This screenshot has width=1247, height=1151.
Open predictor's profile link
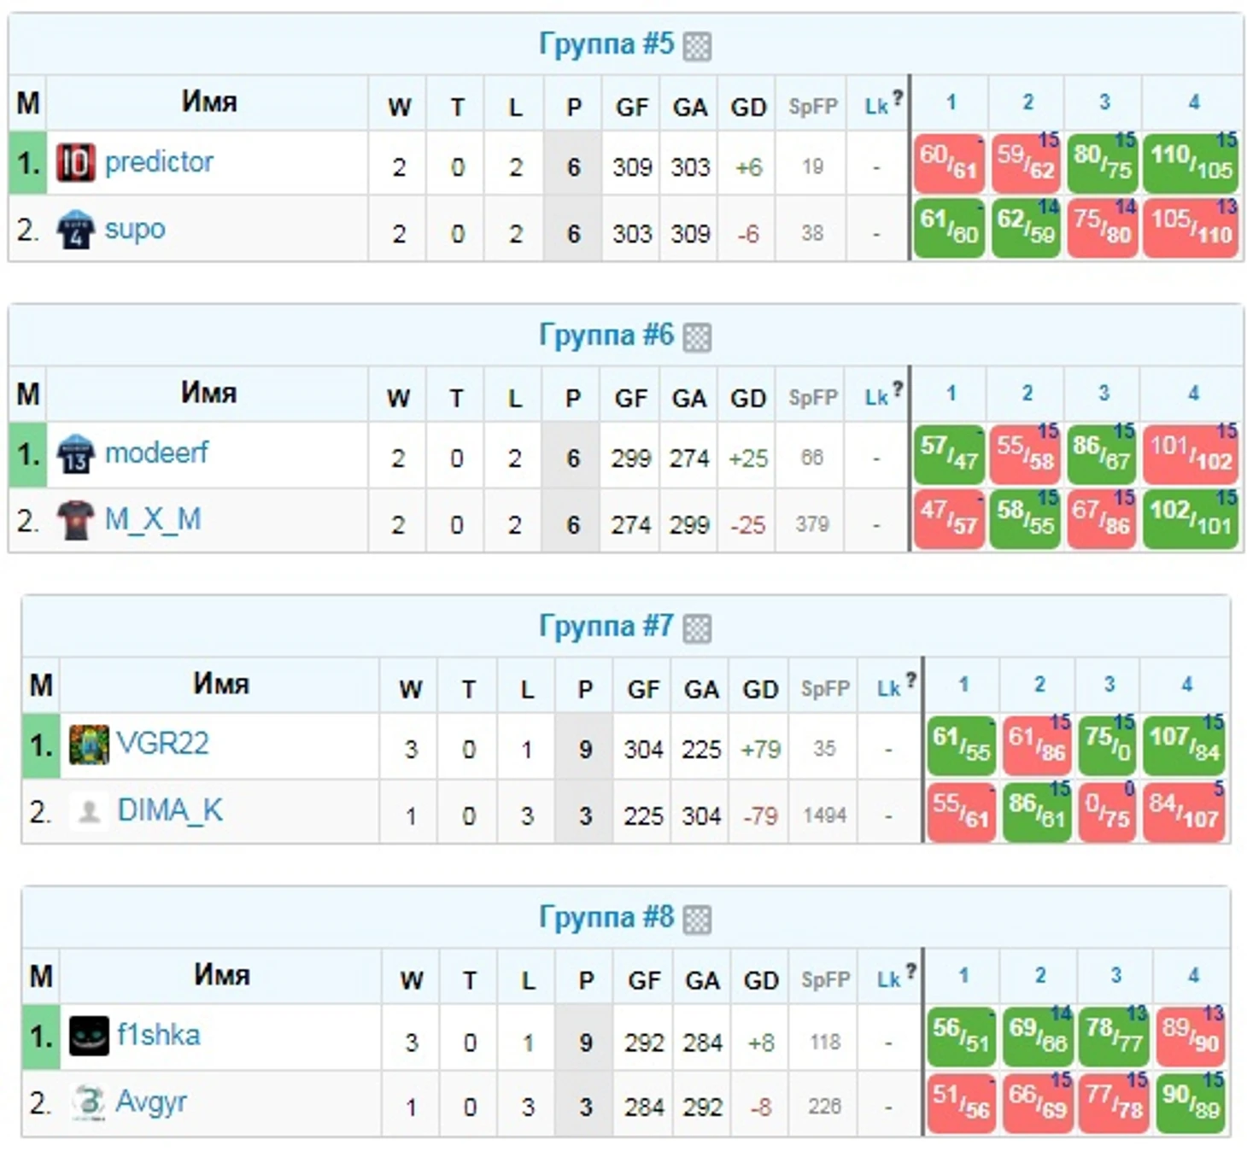tap(159, 161)
